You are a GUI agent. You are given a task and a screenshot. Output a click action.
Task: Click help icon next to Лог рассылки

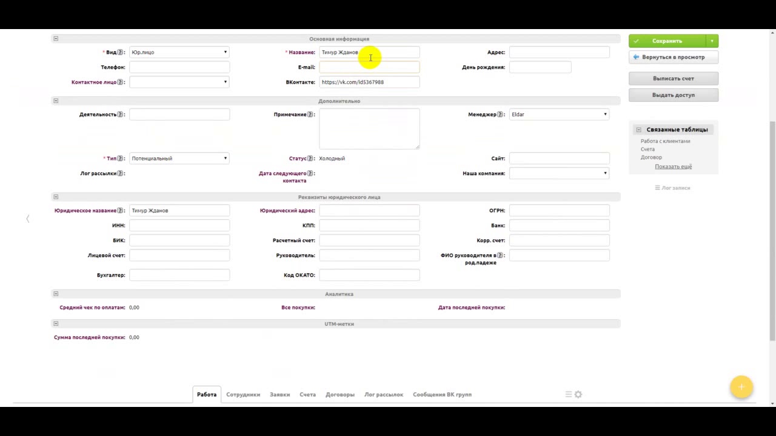pos(120,173)
